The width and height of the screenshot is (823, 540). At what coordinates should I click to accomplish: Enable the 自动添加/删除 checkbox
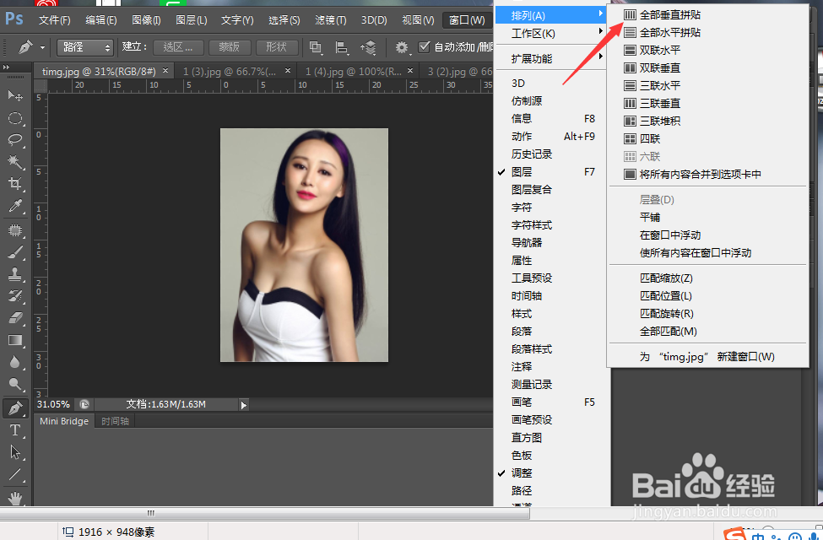(x=425, y=47)
